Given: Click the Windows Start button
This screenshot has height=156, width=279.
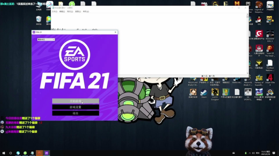Looking at the screenshot, I should pos(3,153).
